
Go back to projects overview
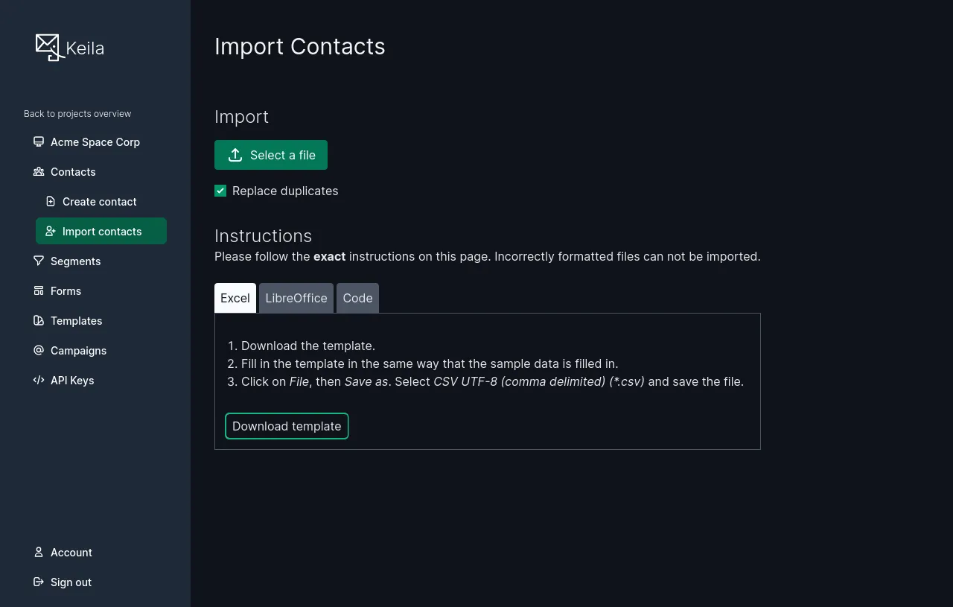77,113
